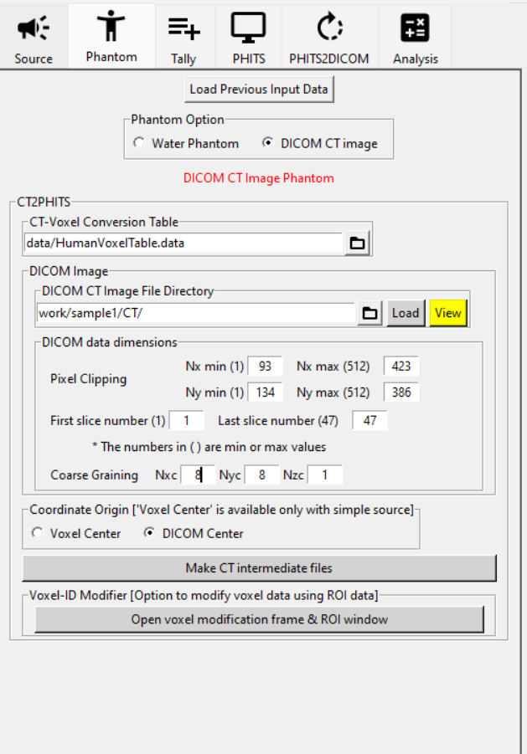
Task: Click the First slice number field
Action: pos(186,421)
